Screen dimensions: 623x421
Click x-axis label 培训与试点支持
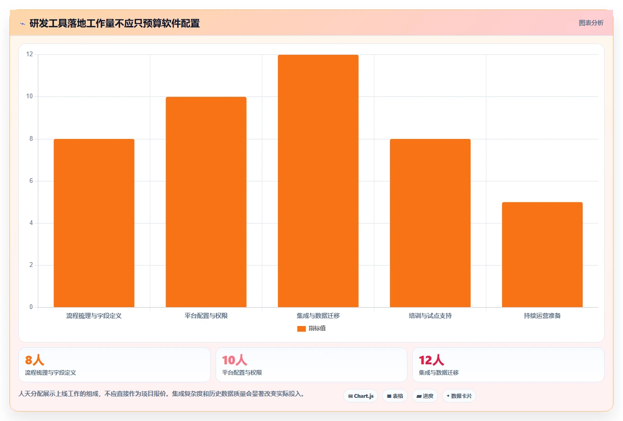tap(430, 316)
